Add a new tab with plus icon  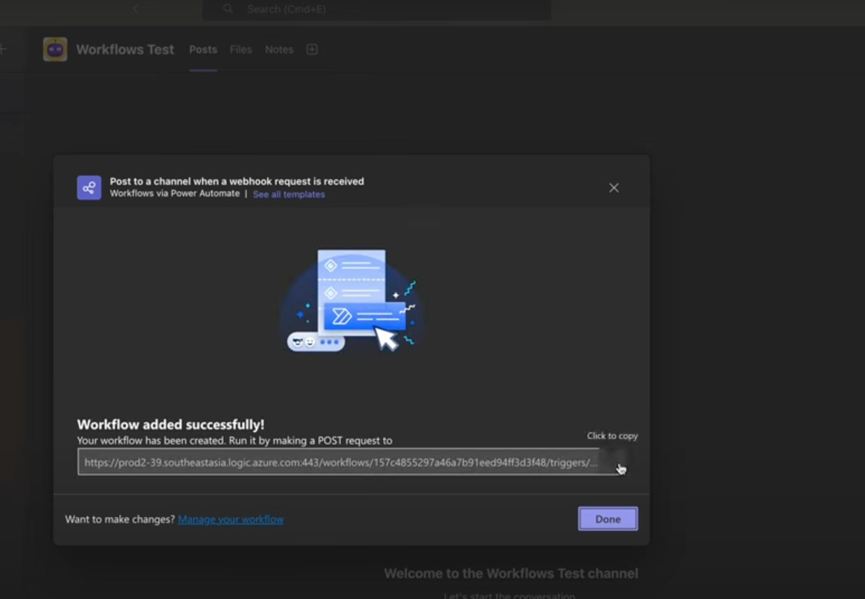312,49
